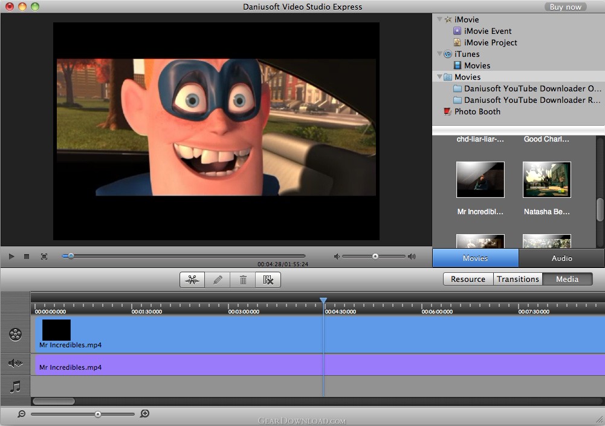The height and width of the screenshot is (426, 605).
Task: Click the trash delete tool
Action: coord(243,280)
